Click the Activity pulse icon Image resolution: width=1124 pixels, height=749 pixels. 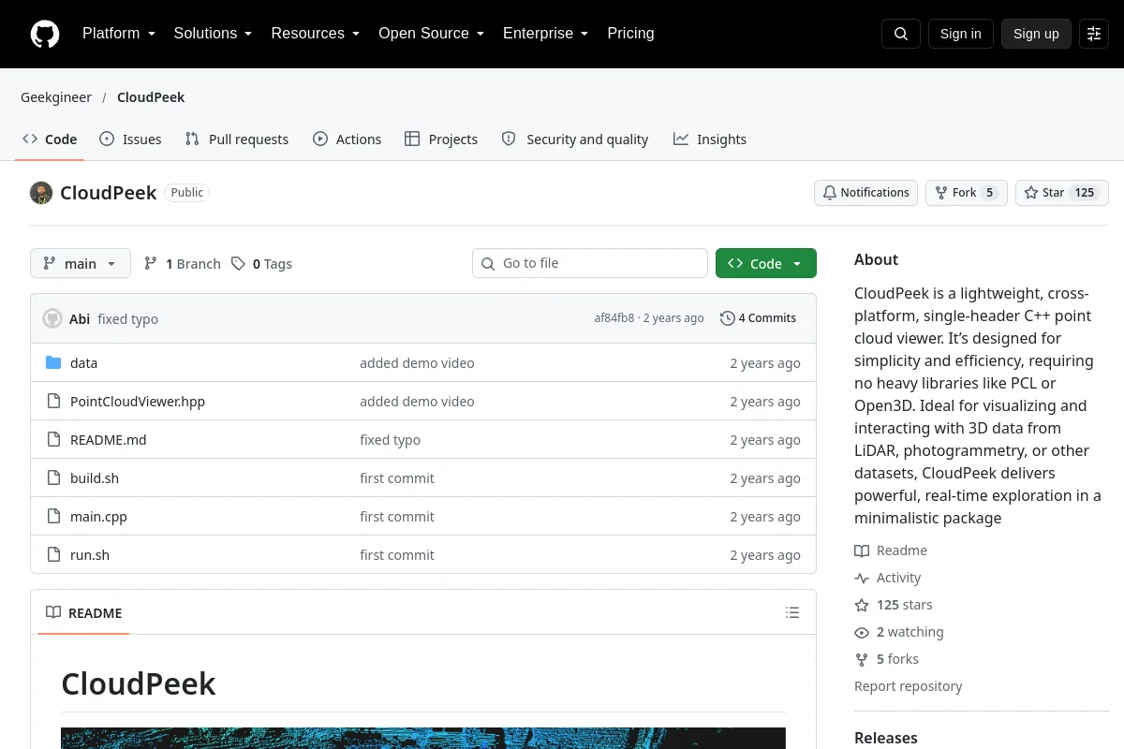[862, 578]
